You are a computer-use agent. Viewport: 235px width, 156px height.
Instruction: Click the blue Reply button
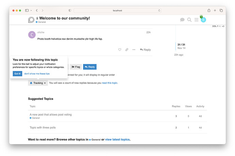click(x=90, y=67)
